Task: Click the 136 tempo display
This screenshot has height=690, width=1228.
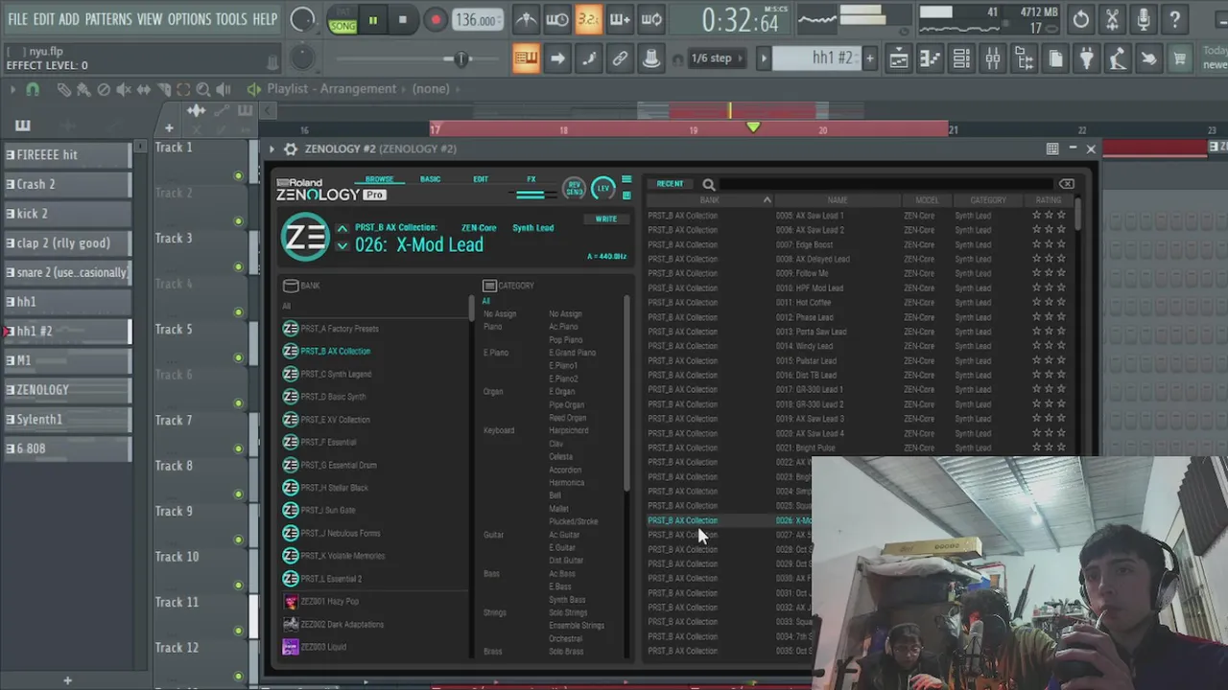Action: click(x=476, y=20)
